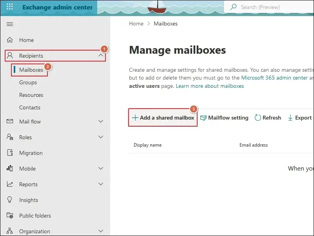Click the Refresh circular arrow icon
Image resolution: width=314 pixels, height=236 pixels.
pos(258,118)
